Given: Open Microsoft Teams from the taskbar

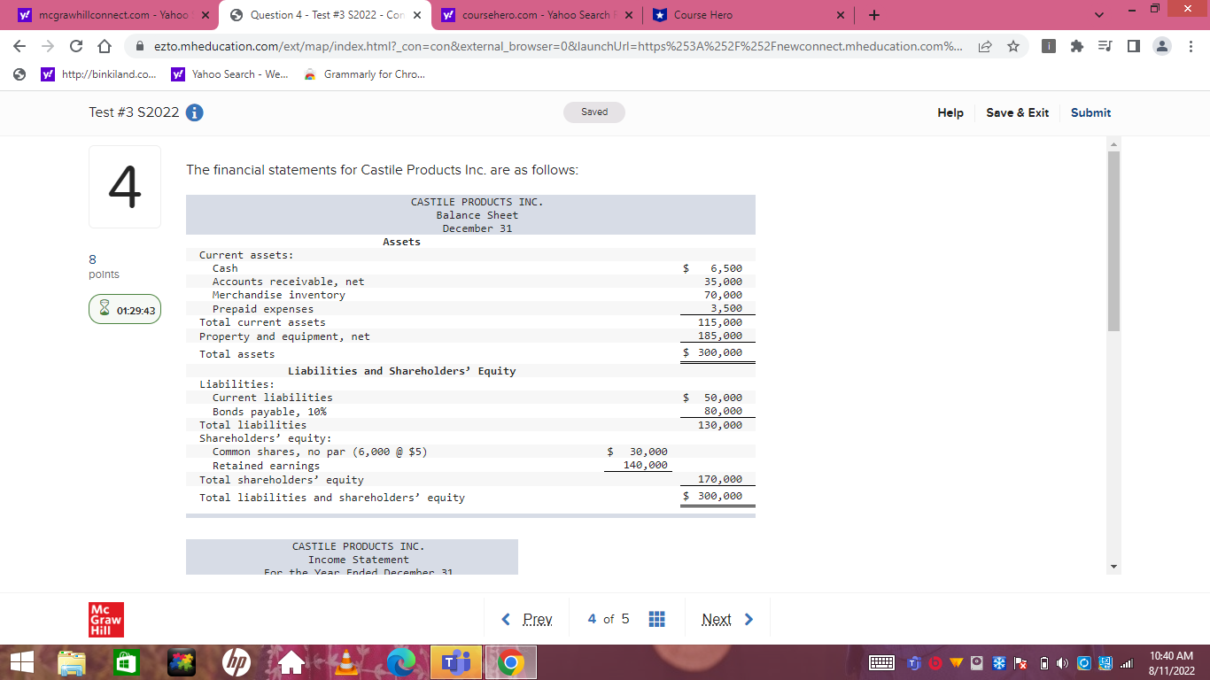Looking at the screenshot, I should click(x=455, y=662).
